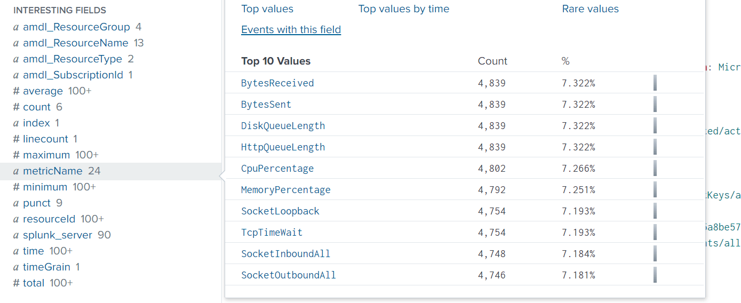741x303 pixels.
Task: Filter by HttpQueueLength value
Action: [x=283, y=147]
